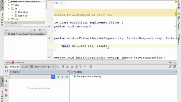
Task: Open the Database side panel
Action: (179, 39)
